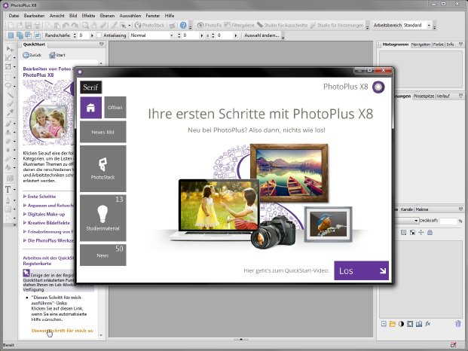Click the Neues Bild tile
Screen dimensions: 468x351
103,132
